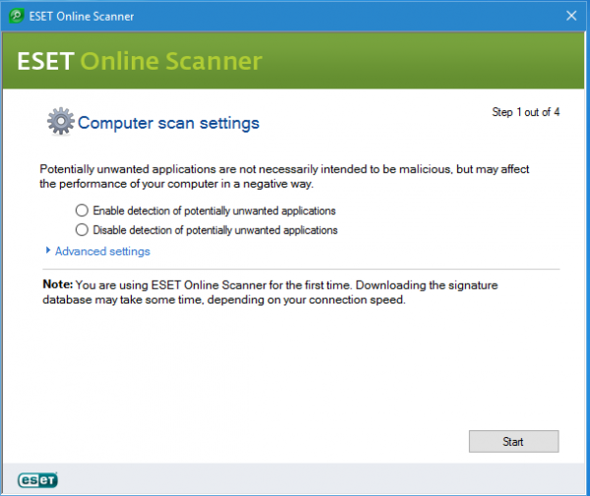The height and width of the screenshot is (496, 590).
Task: Click the gear icon beside Computer scan settings
Action: point(61,121)
